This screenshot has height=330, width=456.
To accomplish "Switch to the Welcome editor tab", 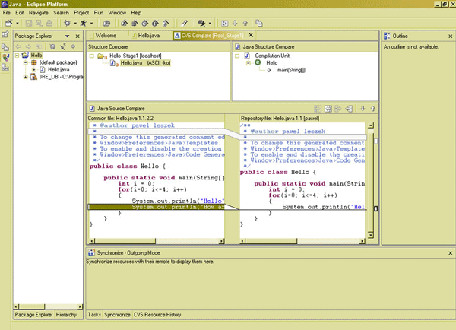I will click(x=106, y=36).
